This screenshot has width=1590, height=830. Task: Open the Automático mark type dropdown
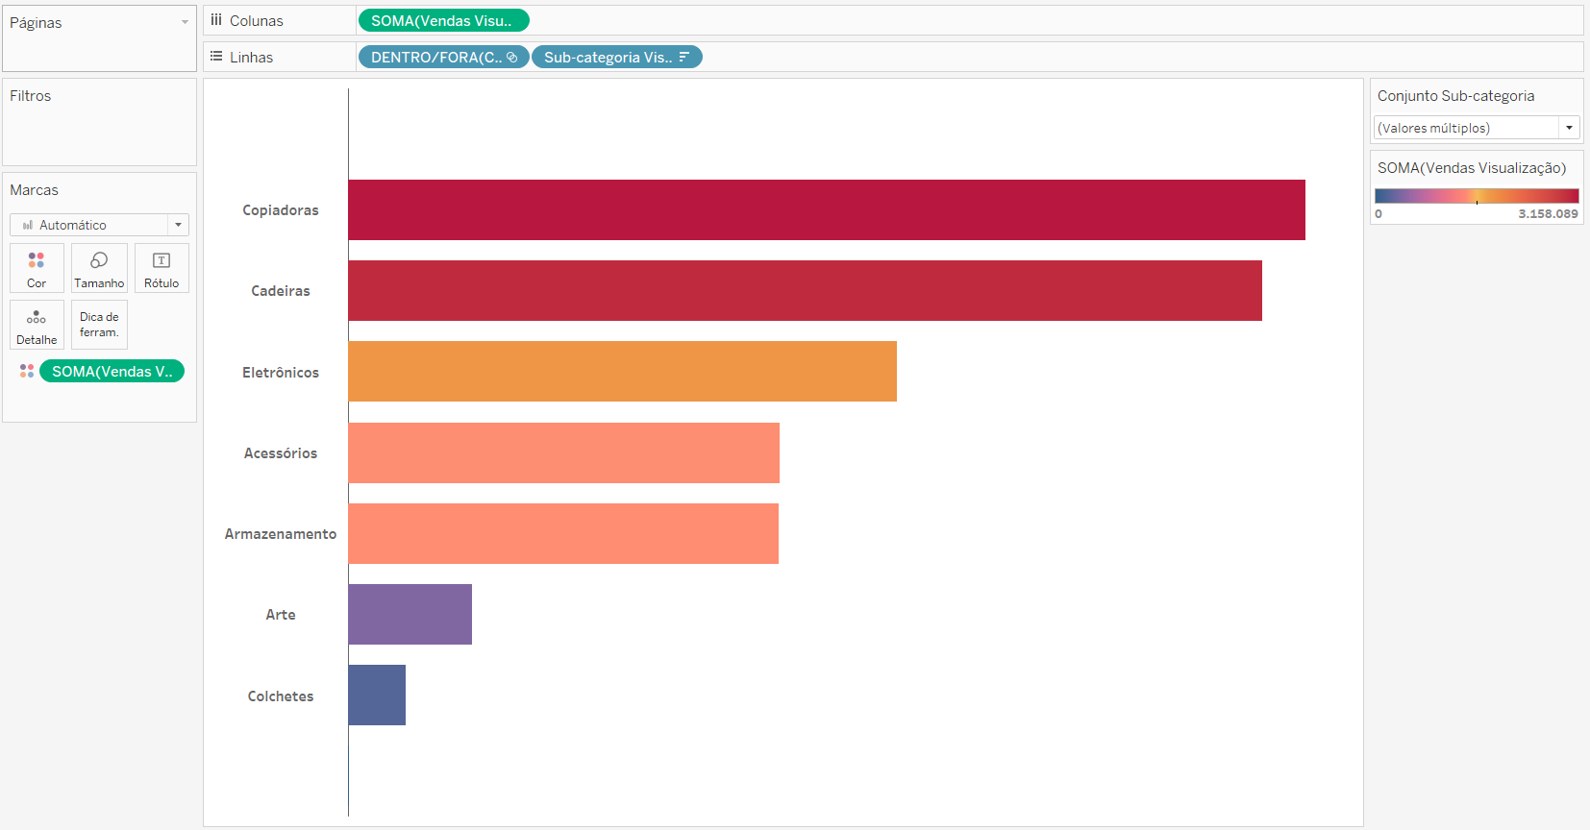[x=99, y=225]
